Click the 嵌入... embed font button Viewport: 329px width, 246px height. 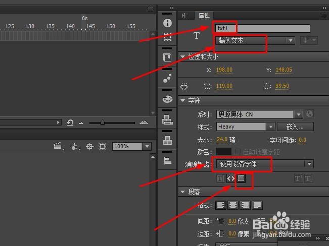295,127
